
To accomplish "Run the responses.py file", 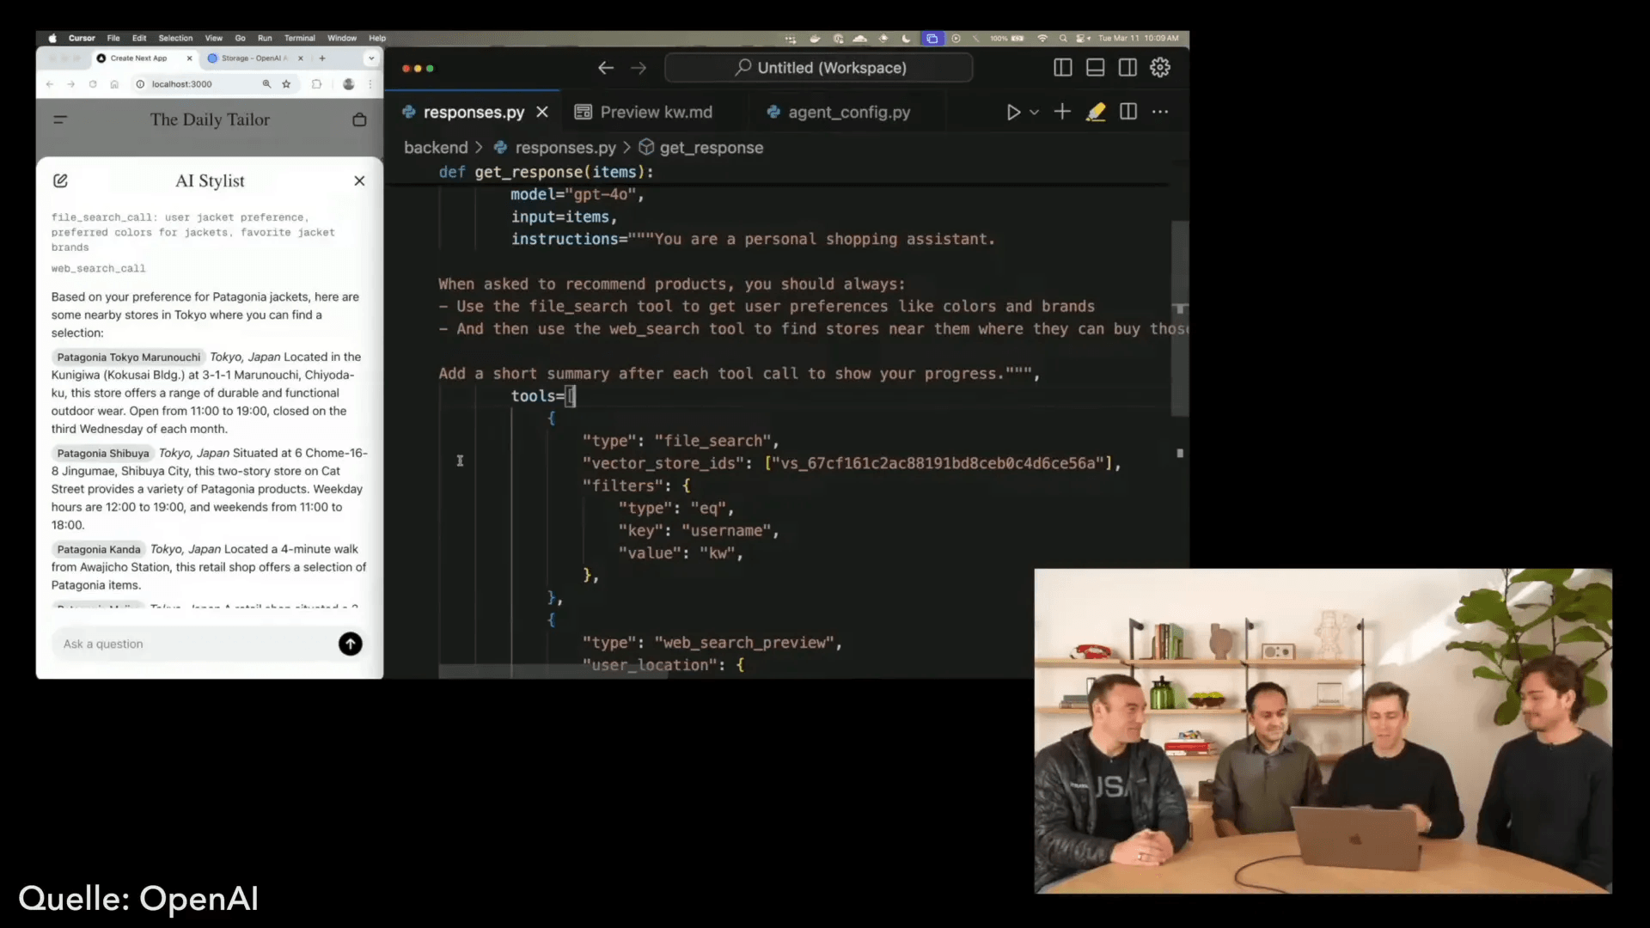I will pos(1013,112).
